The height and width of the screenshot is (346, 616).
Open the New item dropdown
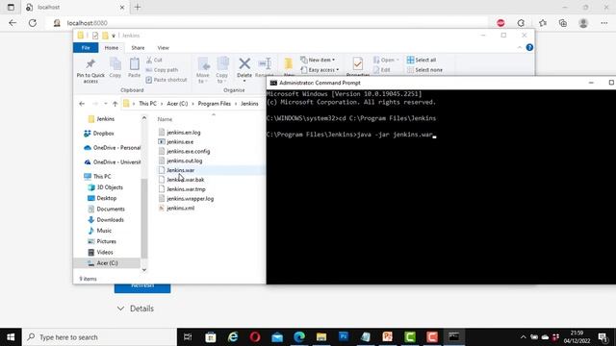pos(318,60)
